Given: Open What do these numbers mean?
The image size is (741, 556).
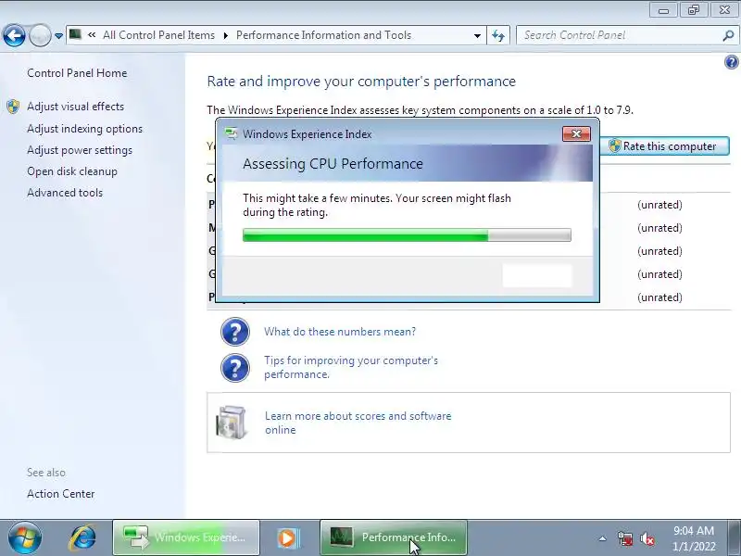Looking at the screenshot, I should pyautogui.click(x=340, y=332).
